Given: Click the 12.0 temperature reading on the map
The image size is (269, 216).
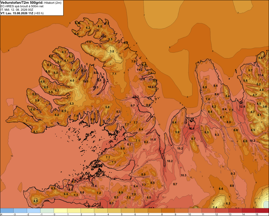Looking at the screenshot, I should tap(142, 79).
